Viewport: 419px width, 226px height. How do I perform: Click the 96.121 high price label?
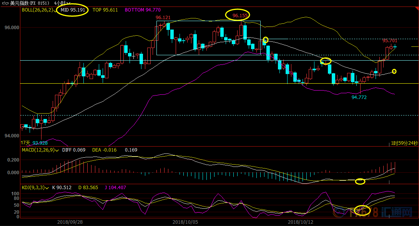(x=163, y=18)
